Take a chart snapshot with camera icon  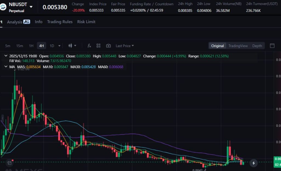108,46
